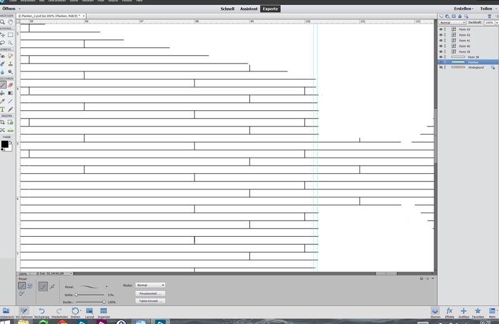Hide the Form 39 layer

tap(441, 52)
